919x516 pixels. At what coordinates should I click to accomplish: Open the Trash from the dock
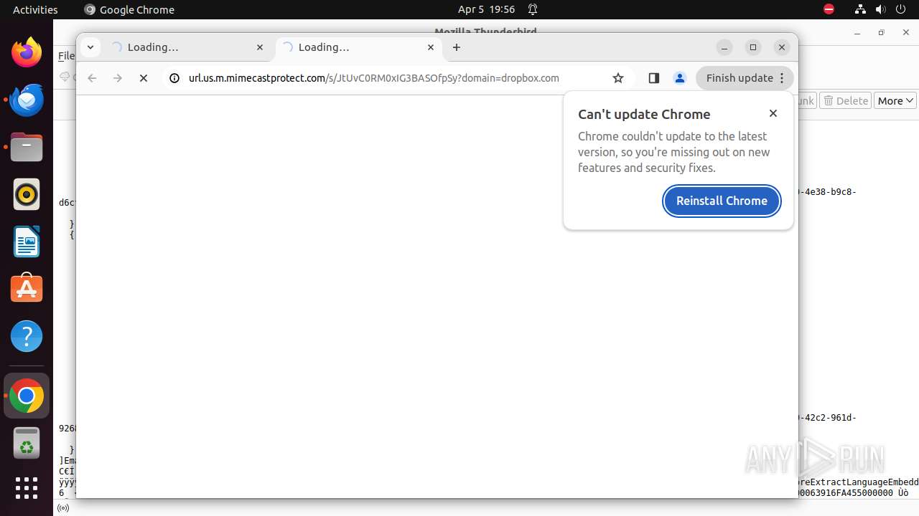click(x=27, y=443)
